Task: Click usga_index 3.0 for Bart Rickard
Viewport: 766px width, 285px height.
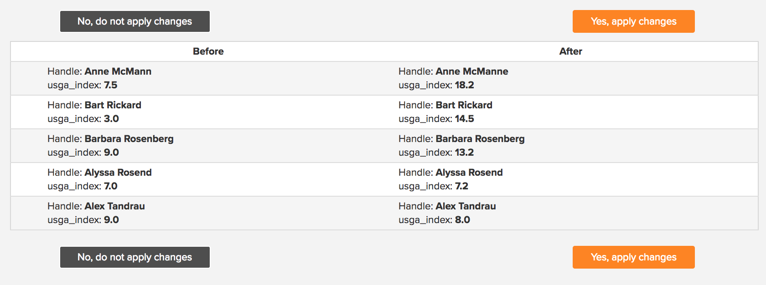Action: (x=112, y=119)
